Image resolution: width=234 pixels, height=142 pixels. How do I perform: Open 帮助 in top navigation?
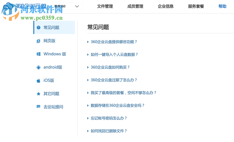[x=222, y=6]
